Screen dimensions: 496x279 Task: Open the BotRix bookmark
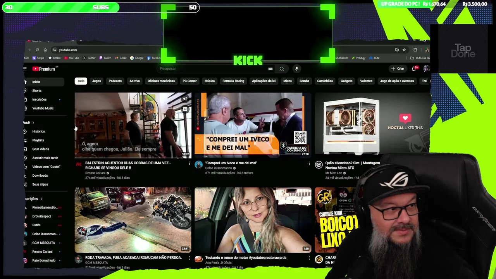[55, 58]
